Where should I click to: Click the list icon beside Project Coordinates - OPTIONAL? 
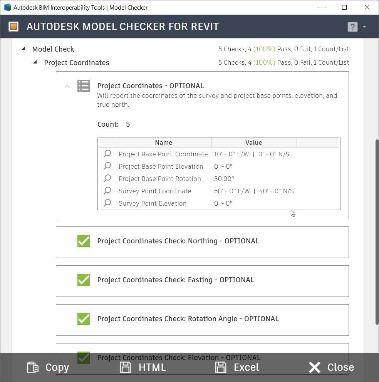[x=84, y=85]
